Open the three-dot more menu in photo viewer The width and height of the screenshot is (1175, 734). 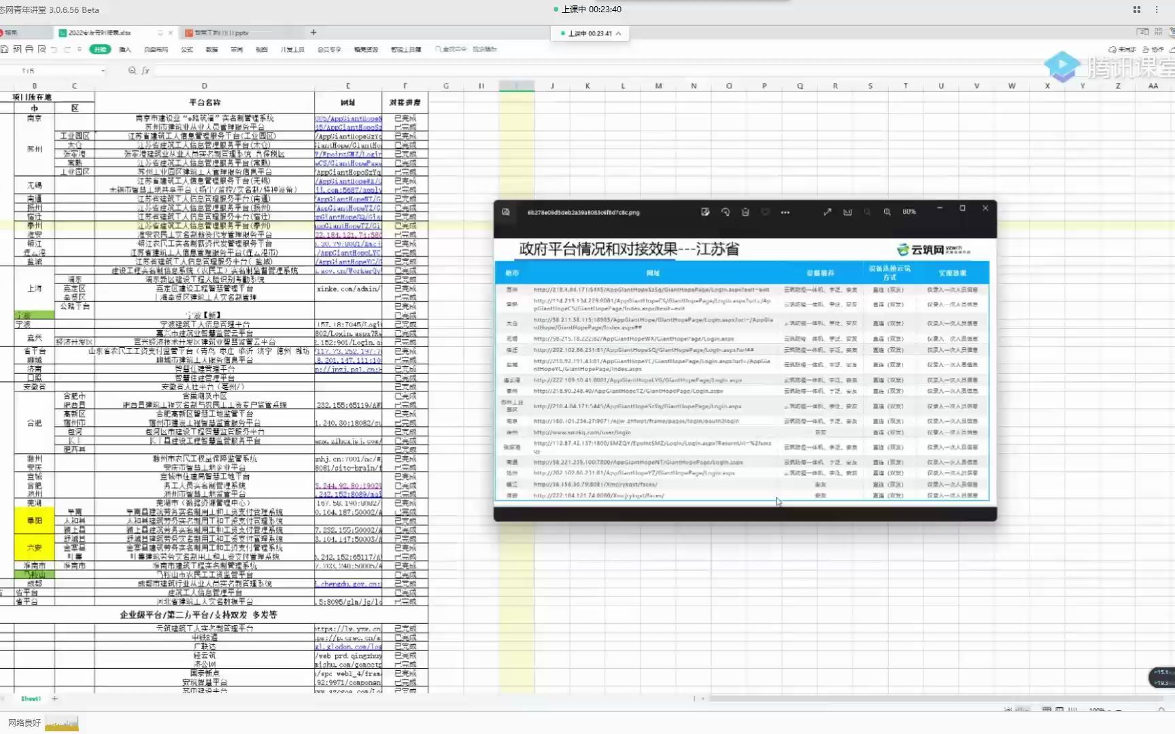(x=785, y=212)
